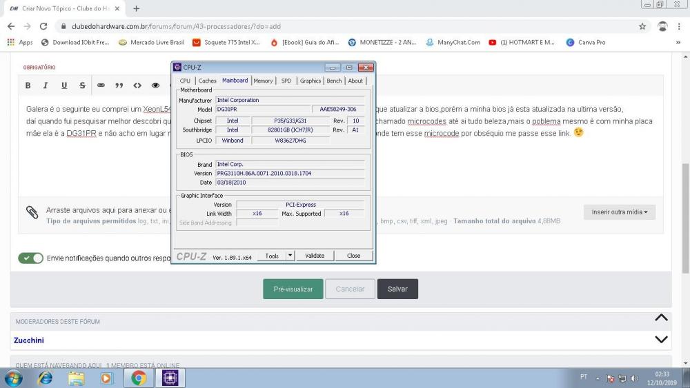Viewport: 690px width, 388px height.
Task: Click the PT language indicator in tray
Action: click(584, 376)
